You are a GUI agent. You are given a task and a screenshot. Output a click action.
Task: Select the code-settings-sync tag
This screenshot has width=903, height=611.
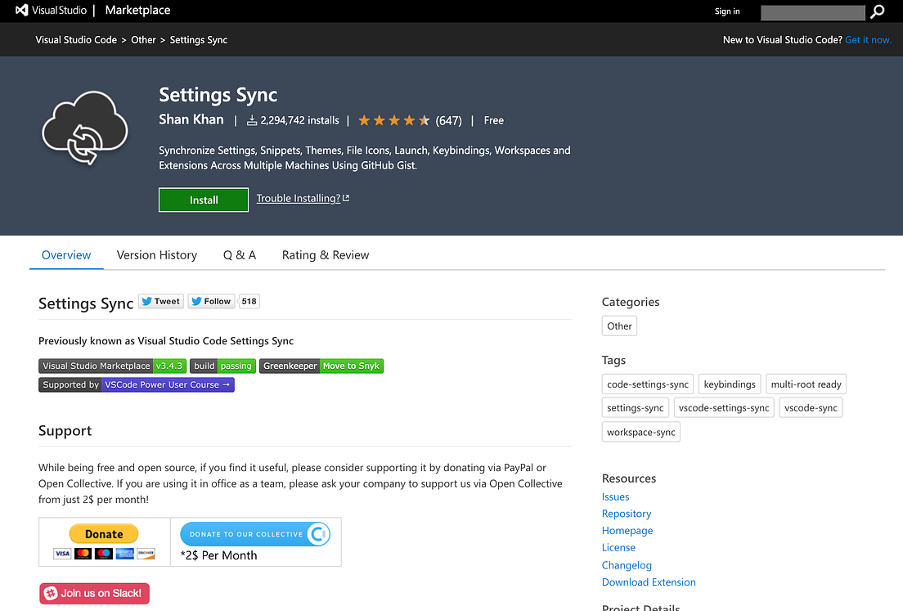pyautogui.click(x=647, y=384)
